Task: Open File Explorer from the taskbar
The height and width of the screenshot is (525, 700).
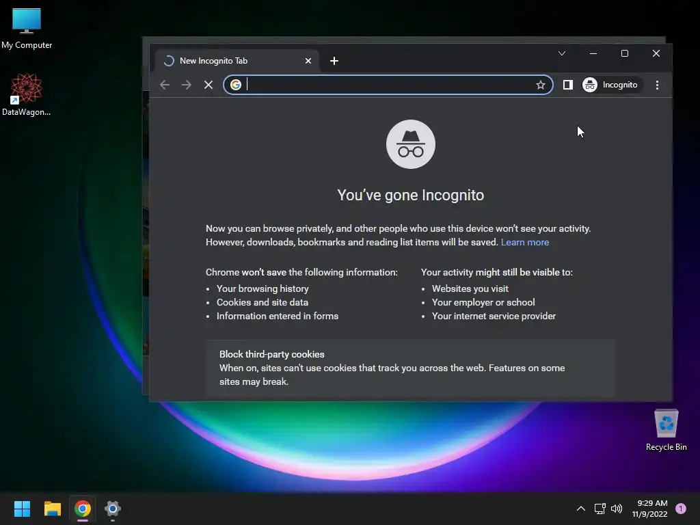Action: tap(52, 509)
